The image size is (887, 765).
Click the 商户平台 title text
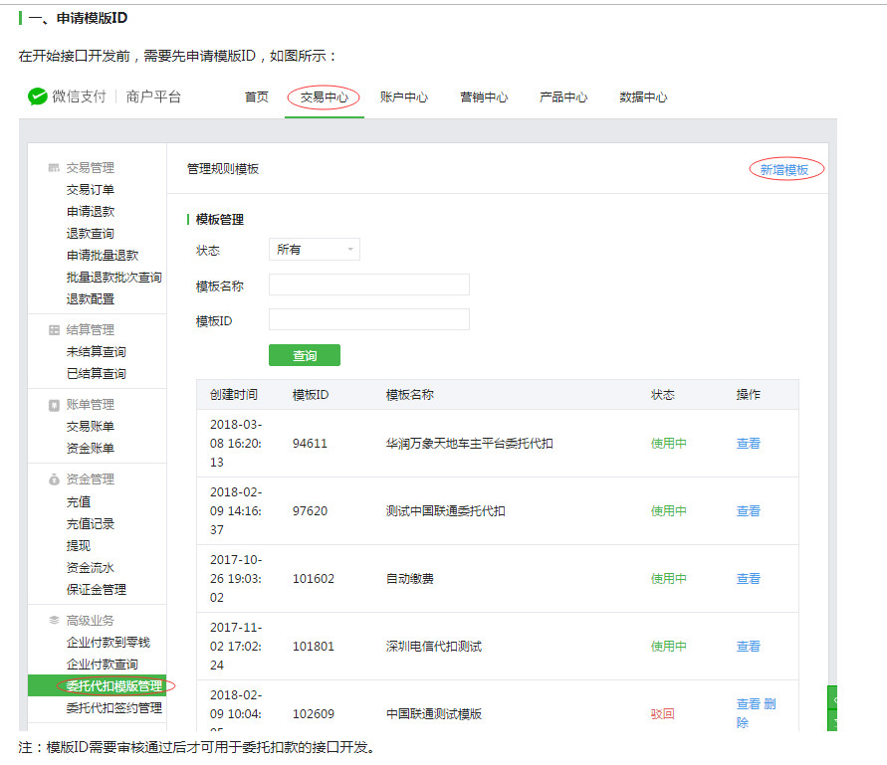click(x=153, y=96)
